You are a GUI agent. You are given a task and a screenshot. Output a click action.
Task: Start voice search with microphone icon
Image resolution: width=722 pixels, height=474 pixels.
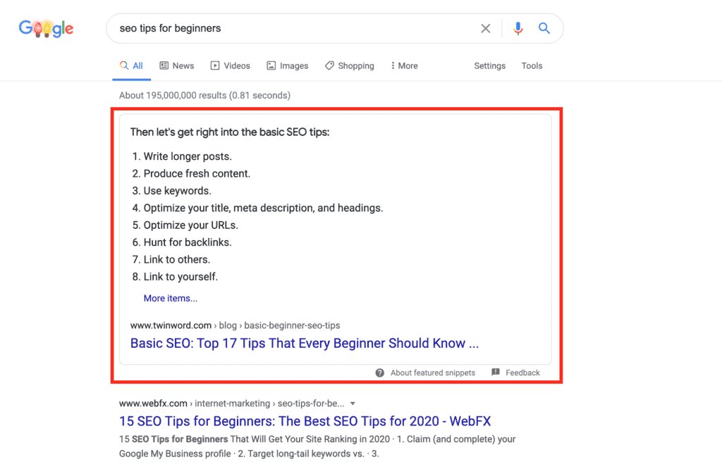pos(518,29)
